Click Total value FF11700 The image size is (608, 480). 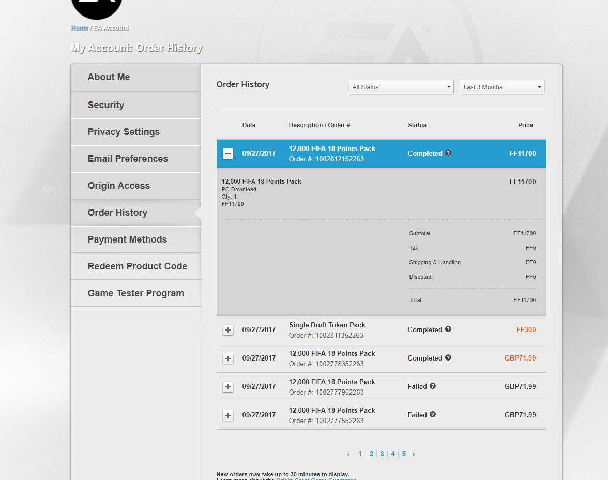coord(524,300)
